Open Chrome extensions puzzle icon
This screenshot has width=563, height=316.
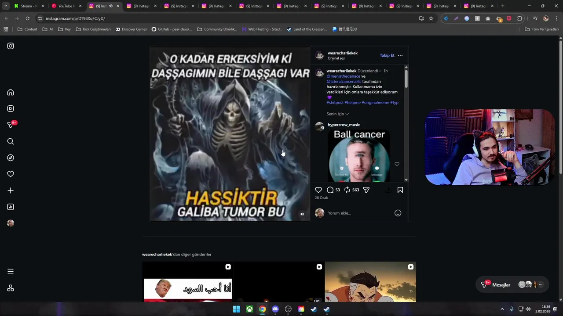pyautogui.click(x=519, y=18)
